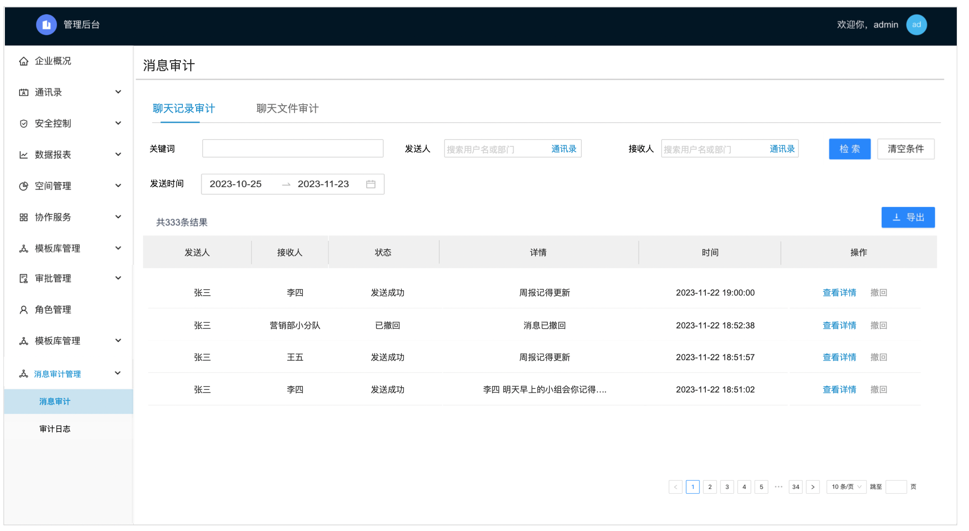Image resolution: width=969 pixels, height=531 pixels.
Task: View details for 王五 row
Action: [x=839, y=357]
